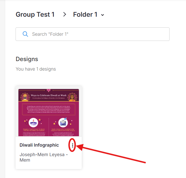Click the "You have 1 designs" text
Screen dimensions: 186x178
(x=36, y=69)
